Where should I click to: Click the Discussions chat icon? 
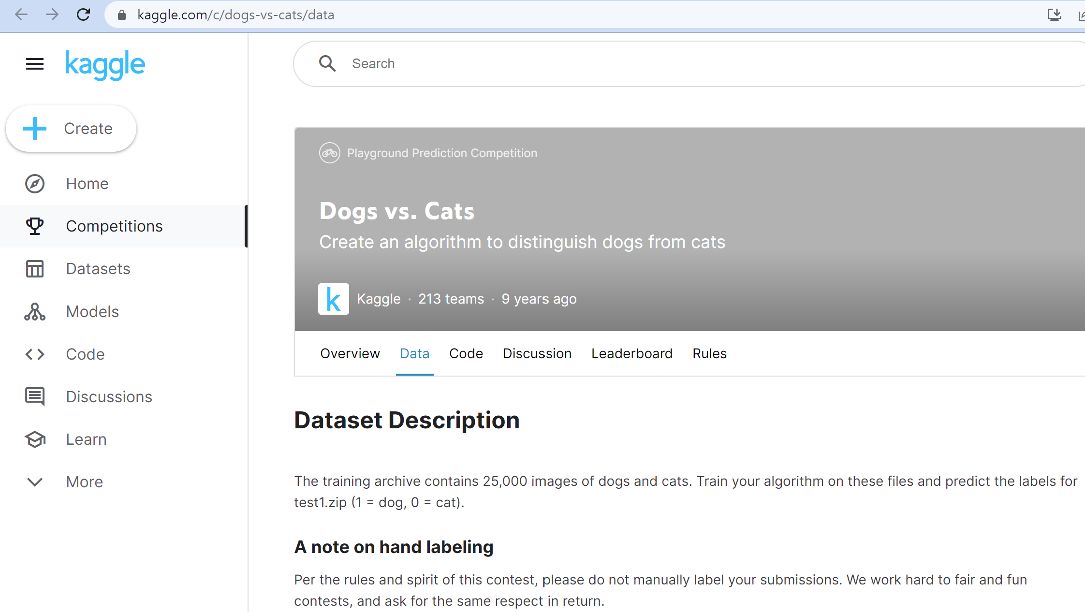[x=35, y=397]
